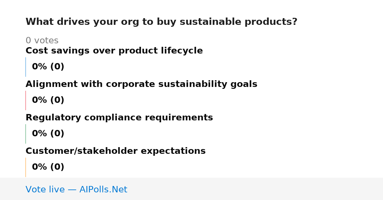383x200 pixels.
Task: Click the orange bar under Customer/stakeholder expectations
Action: coord(26,167)
